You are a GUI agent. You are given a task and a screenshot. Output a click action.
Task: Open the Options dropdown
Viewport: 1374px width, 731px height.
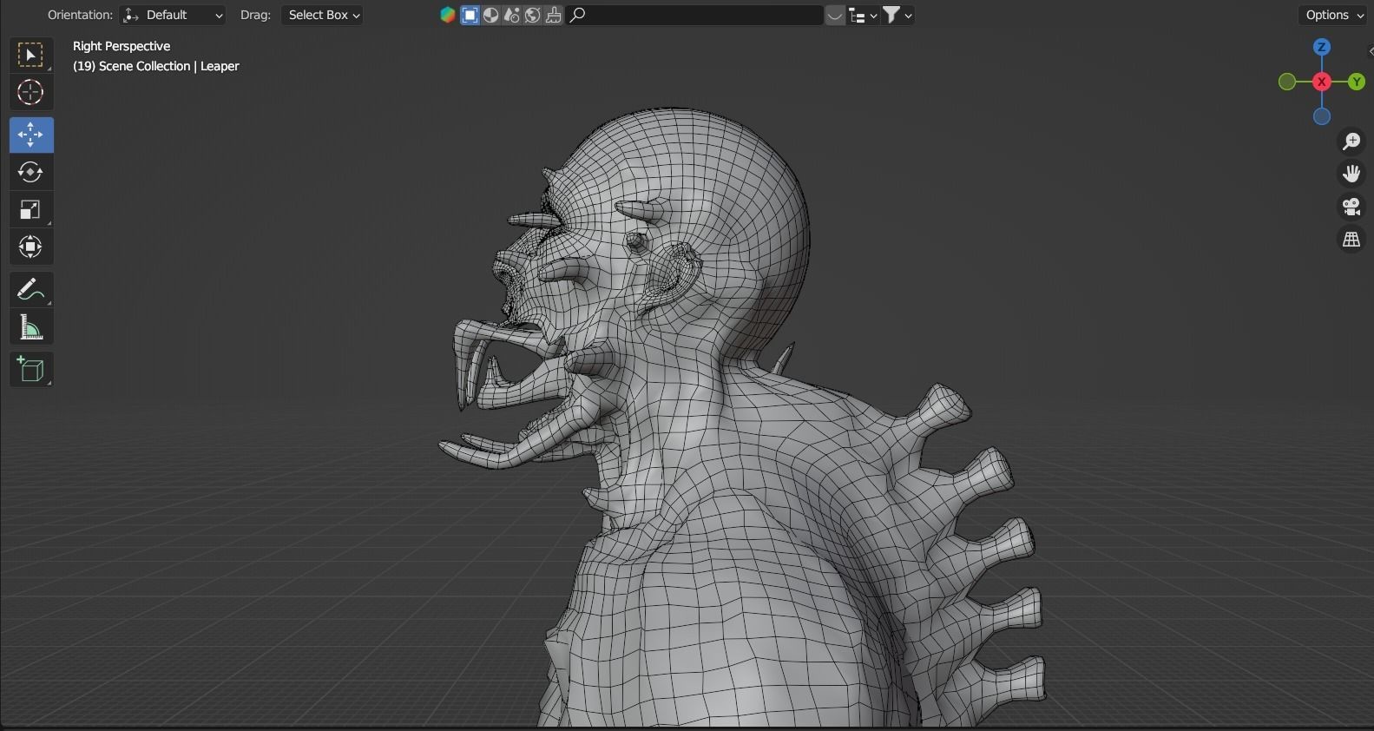(1333, 15)
